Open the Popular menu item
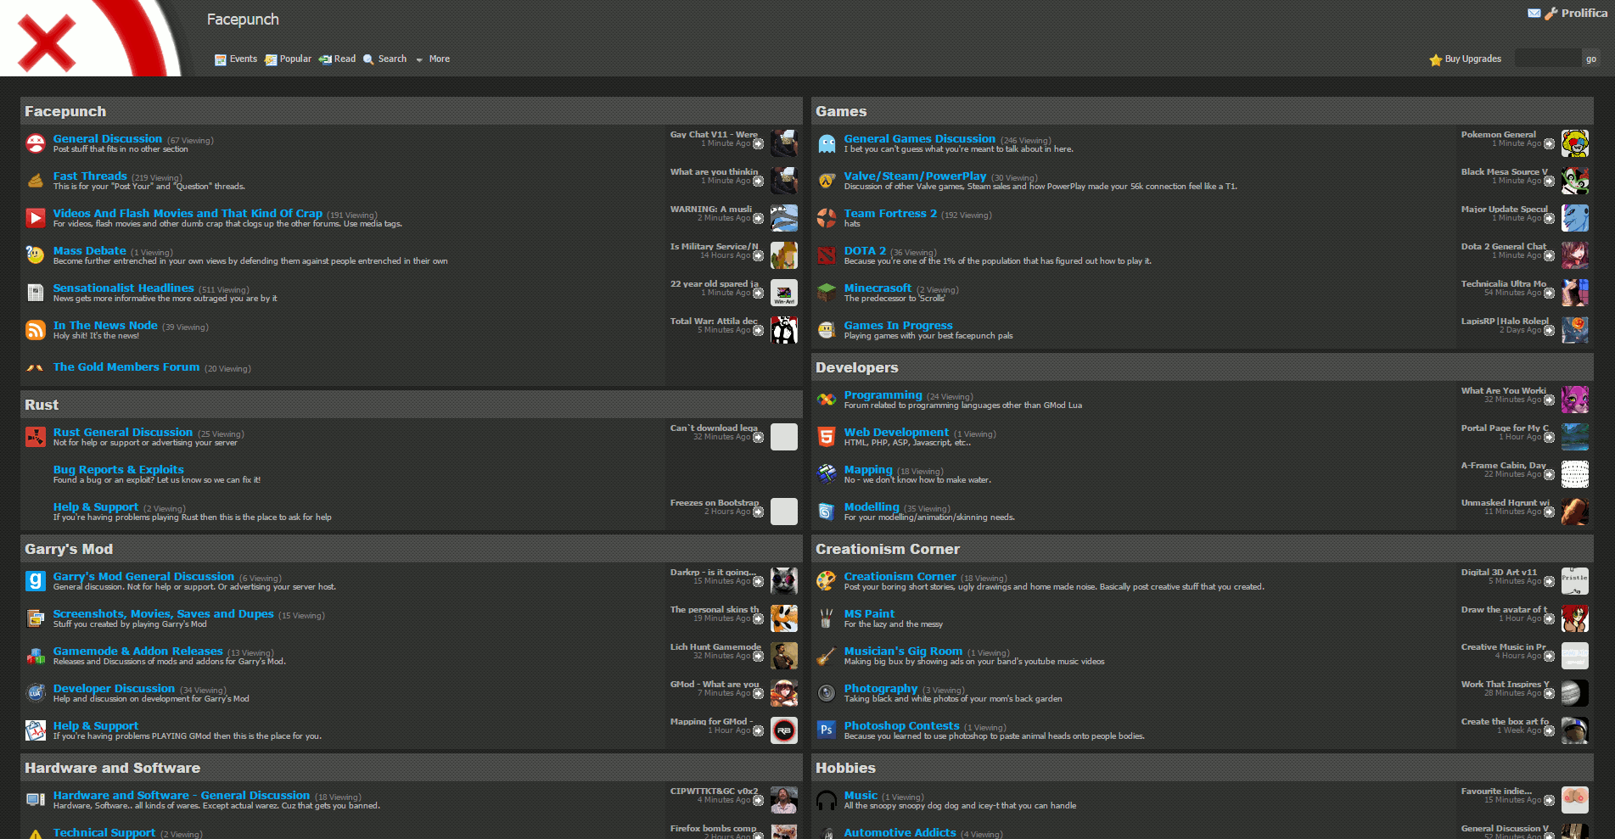Image resolution: width=1615 pixels, height=839 pixels. pyautogui.click(x=289, y=59)
